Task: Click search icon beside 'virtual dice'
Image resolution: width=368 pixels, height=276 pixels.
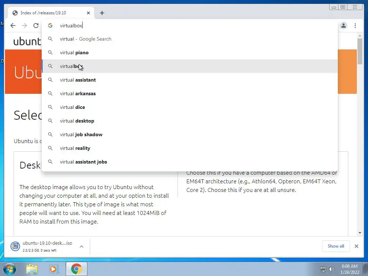Action: point(50,107)
